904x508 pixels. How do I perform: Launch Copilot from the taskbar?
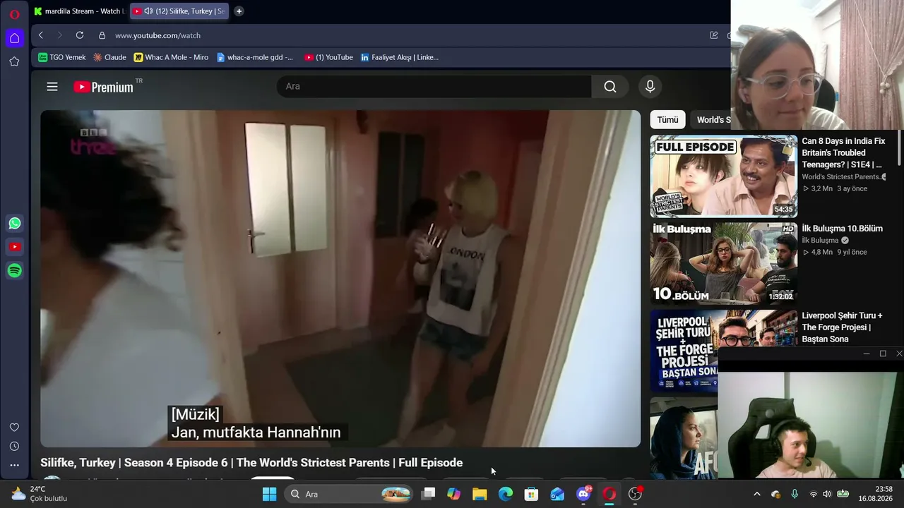point(453,494)
